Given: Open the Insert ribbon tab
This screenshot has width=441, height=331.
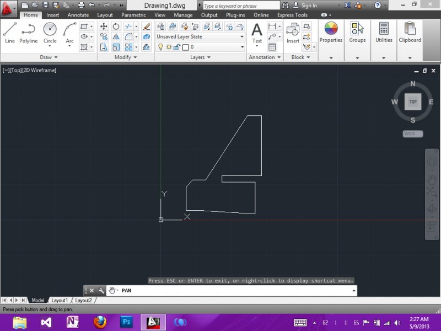Looking at the screenshot, I should (52, 15).
